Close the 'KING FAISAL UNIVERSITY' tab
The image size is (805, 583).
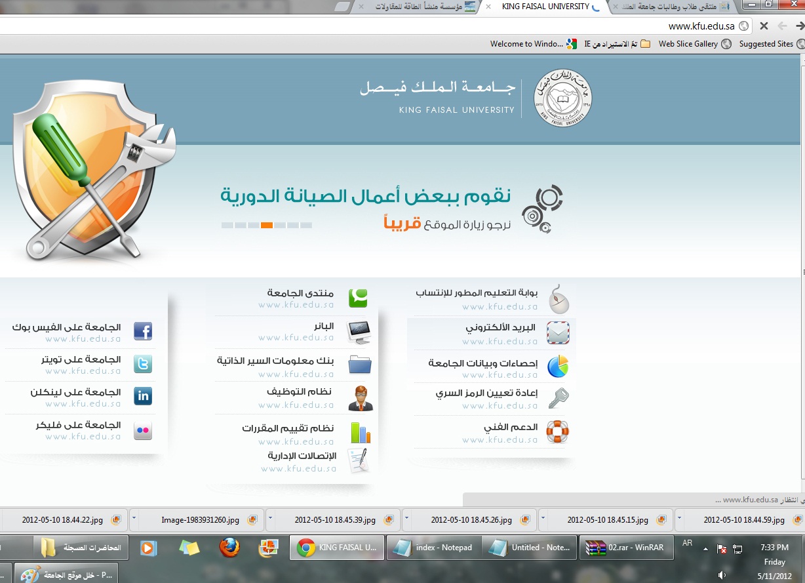(488, 7)
